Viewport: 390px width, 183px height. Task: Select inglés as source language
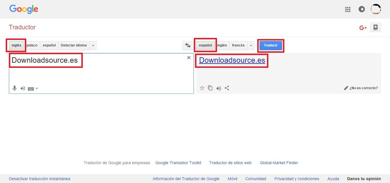coord(16,45)
